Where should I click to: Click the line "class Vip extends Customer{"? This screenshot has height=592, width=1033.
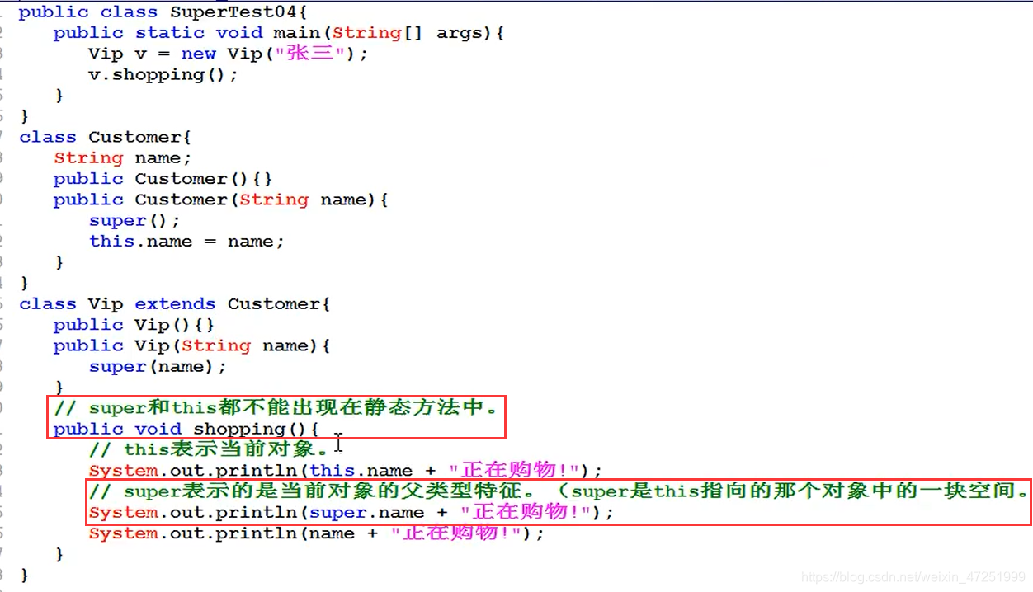(175, 303)
